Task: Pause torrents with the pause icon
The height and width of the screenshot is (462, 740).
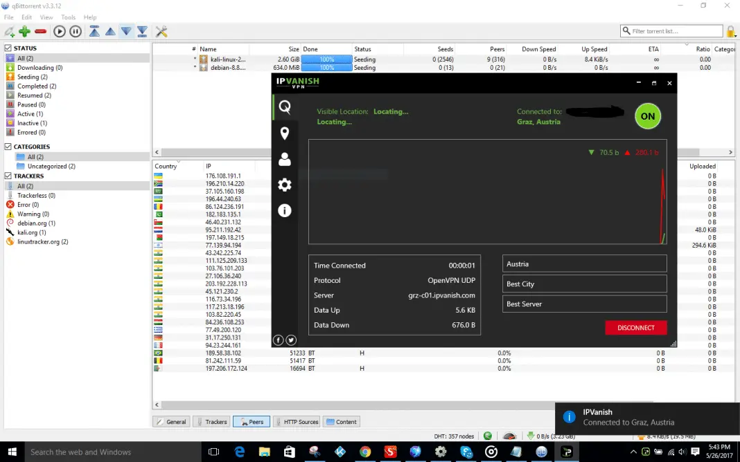Action: (x=76, y=32)
